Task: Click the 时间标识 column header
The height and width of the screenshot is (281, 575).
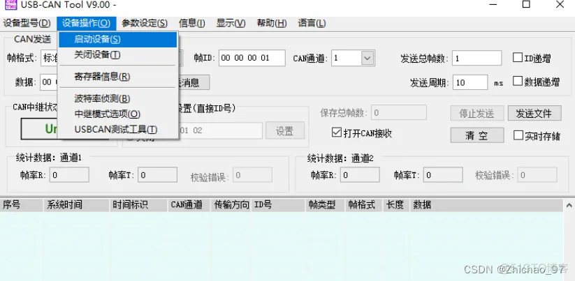Action: click(139, 205)
